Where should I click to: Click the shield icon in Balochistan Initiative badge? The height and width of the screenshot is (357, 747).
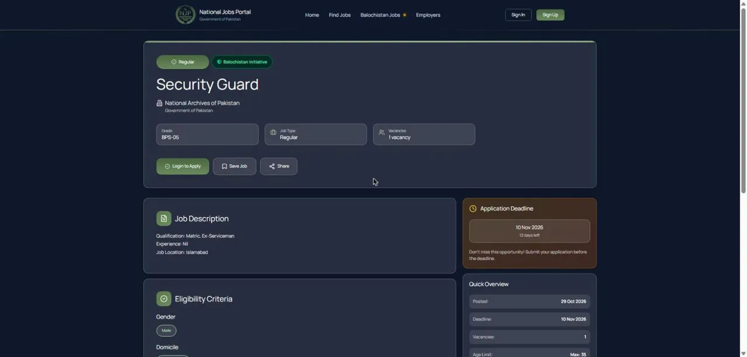219,62
